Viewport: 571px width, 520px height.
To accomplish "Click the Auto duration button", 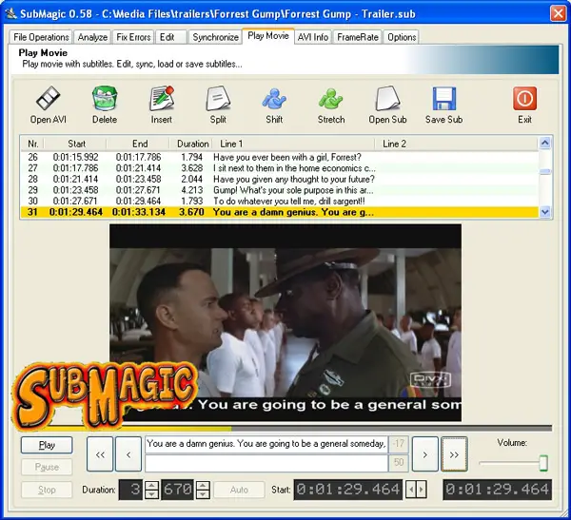I will 239,490.
